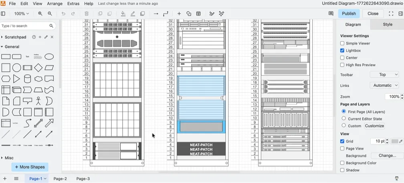Switch to Page-2 tab
This screenshot has width=404, height=183.
(x=60, y=179)
